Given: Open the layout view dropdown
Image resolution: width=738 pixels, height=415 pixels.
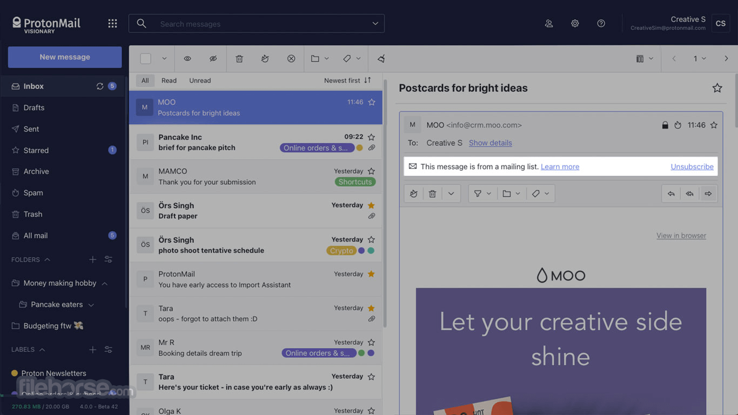Looking at the screenshot, I should point(645,58).
